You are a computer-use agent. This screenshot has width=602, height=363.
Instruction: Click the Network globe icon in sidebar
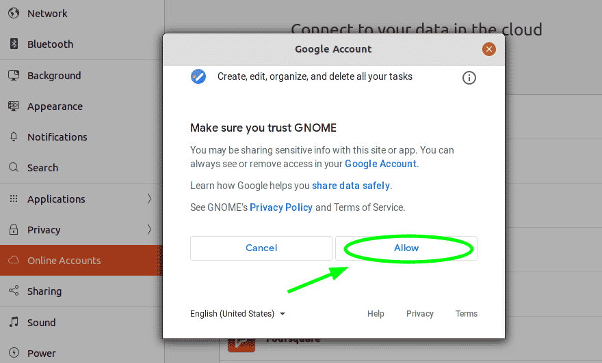14,13
